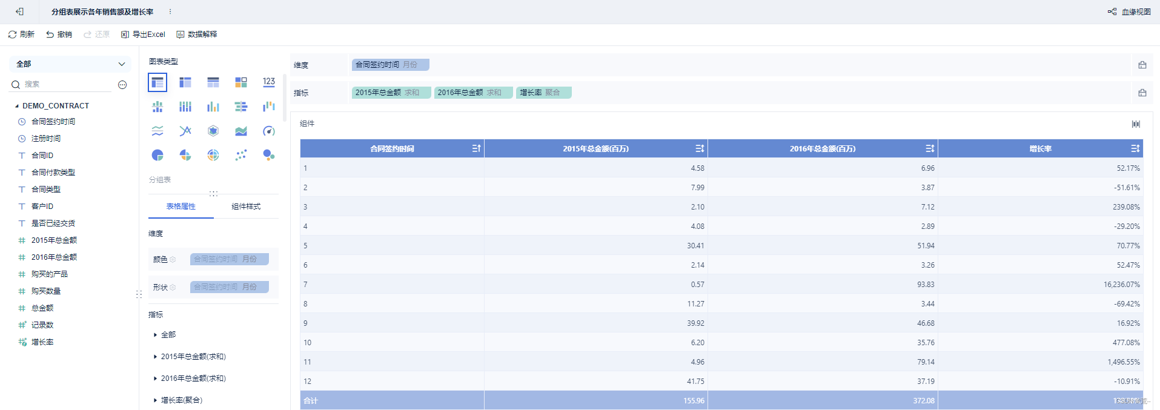
Task: Choose the treemap block chart type
Action: pos(241,82)
